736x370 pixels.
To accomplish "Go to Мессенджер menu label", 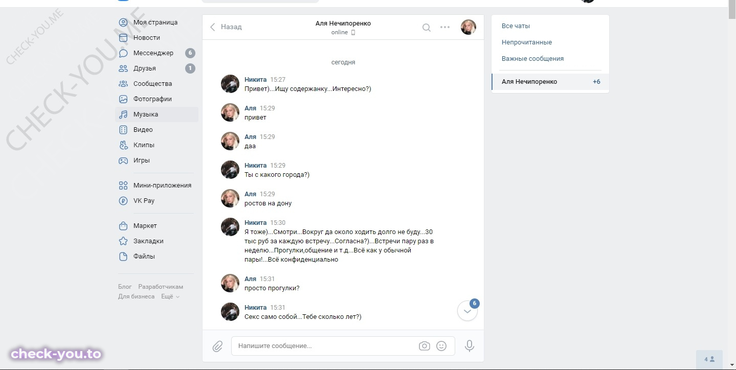I will click(x=153, y=53).
